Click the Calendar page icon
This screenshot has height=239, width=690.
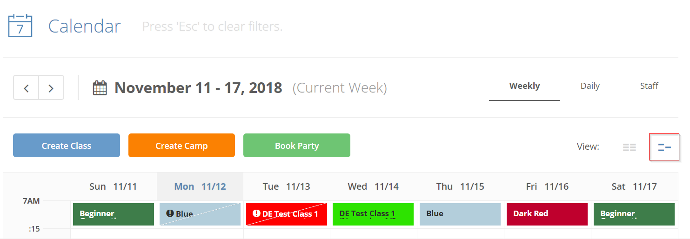(20, 26)
